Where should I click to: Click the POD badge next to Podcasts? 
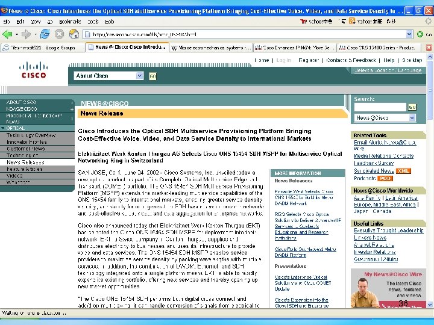tap(385, 179)
